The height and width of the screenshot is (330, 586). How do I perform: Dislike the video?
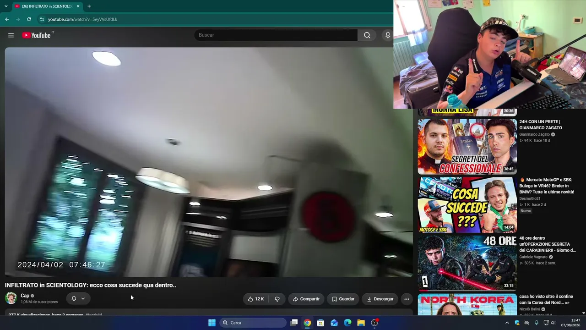[277, 299]
